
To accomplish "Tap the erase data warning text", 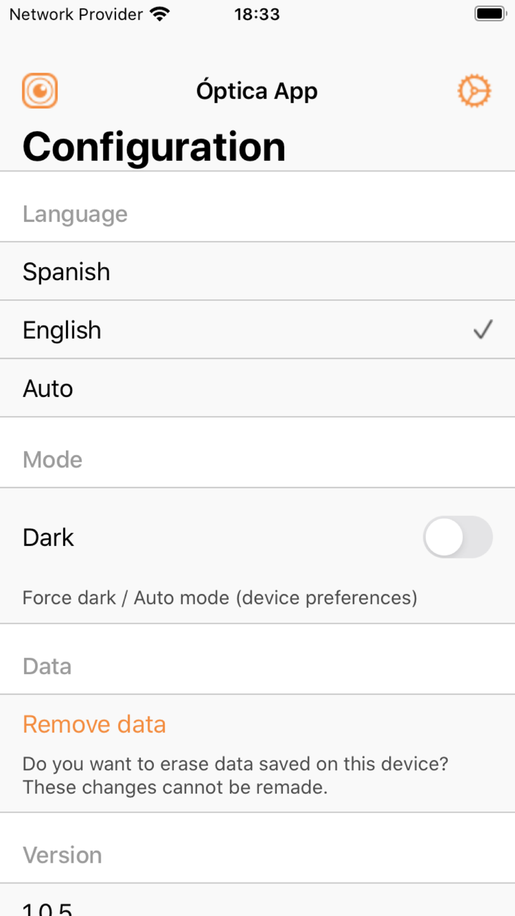I will [235, 775].
